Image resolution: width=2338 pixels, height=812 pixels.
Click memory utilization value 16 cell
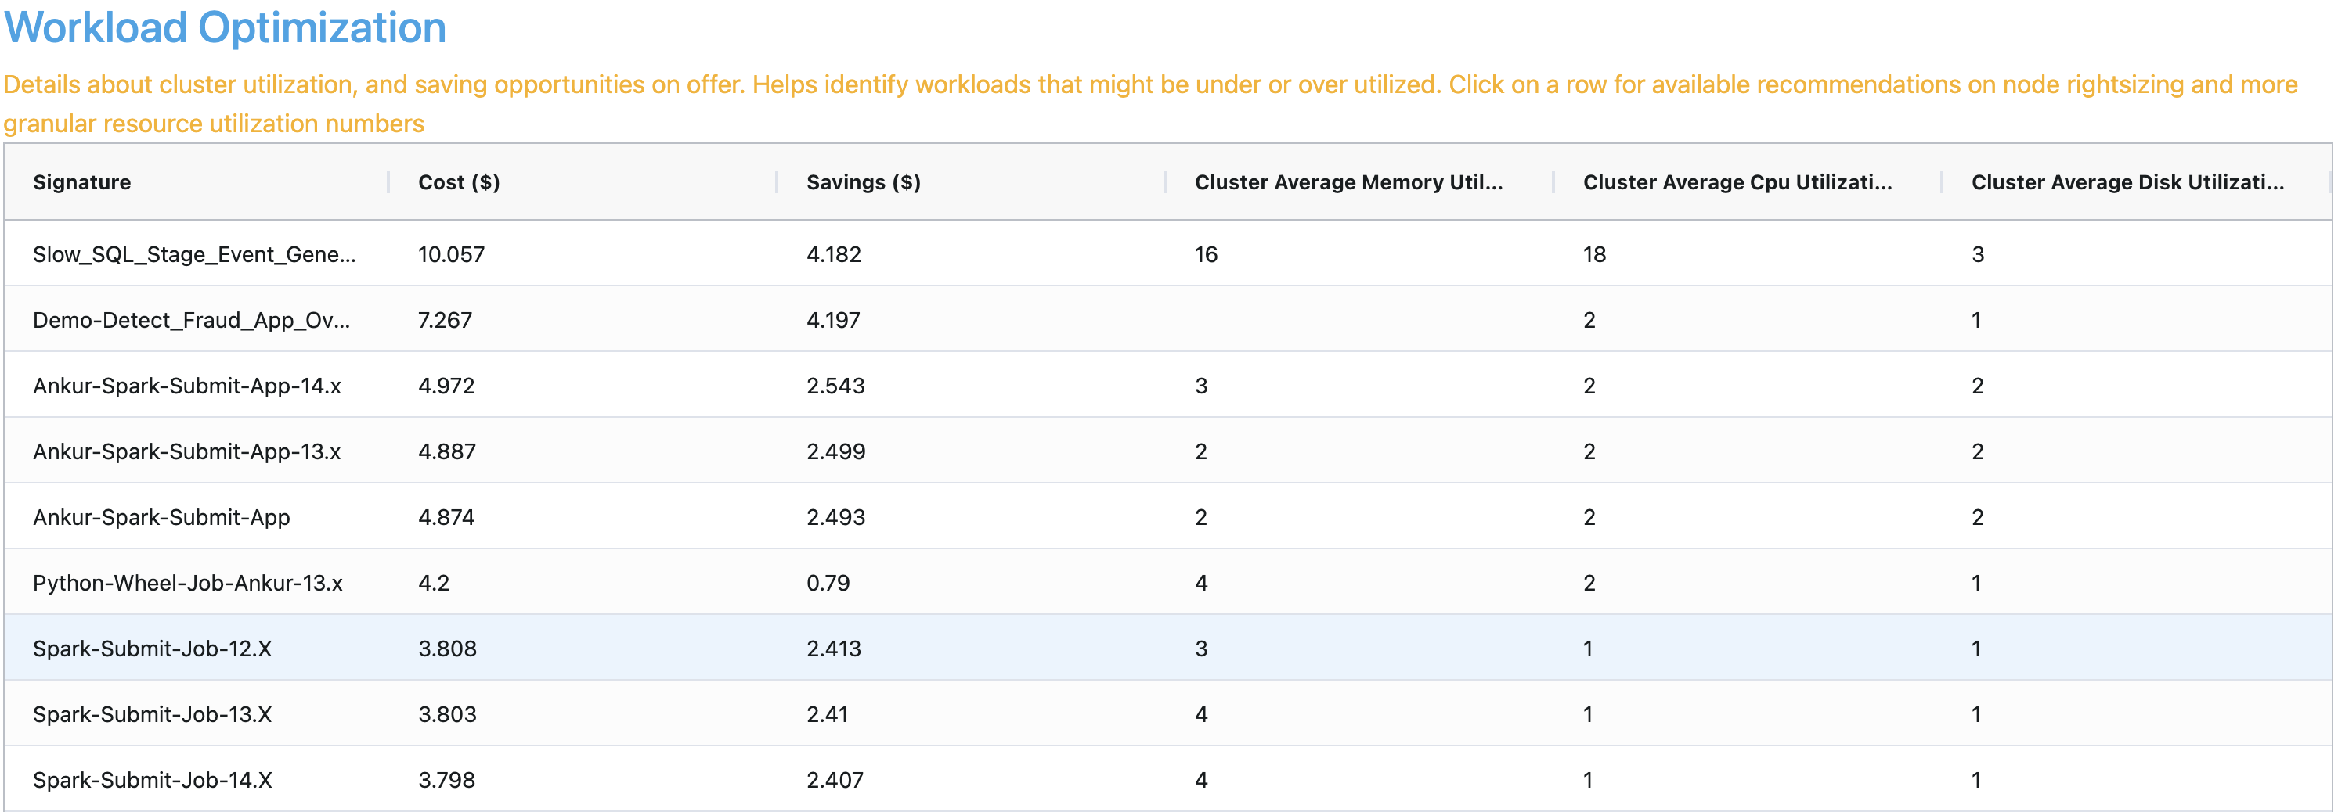point(1203,254)
